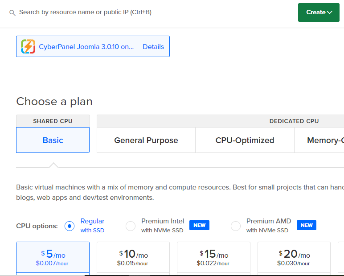Choose the $20/mo droplet plan
Viewport: 344px width, 276px height.
pyautogui.click(x=294, y=258)
